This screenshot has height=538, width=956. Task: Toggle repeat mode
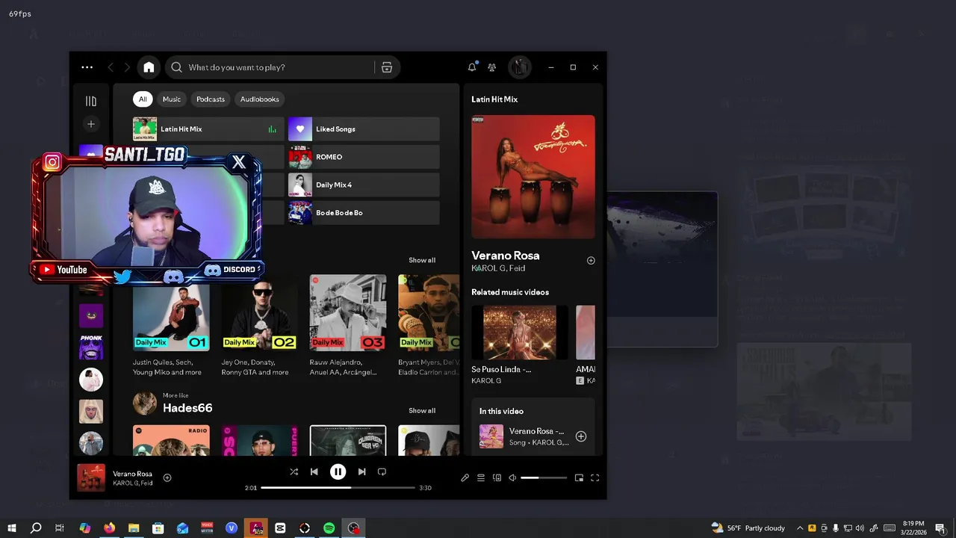click(382, 471)
